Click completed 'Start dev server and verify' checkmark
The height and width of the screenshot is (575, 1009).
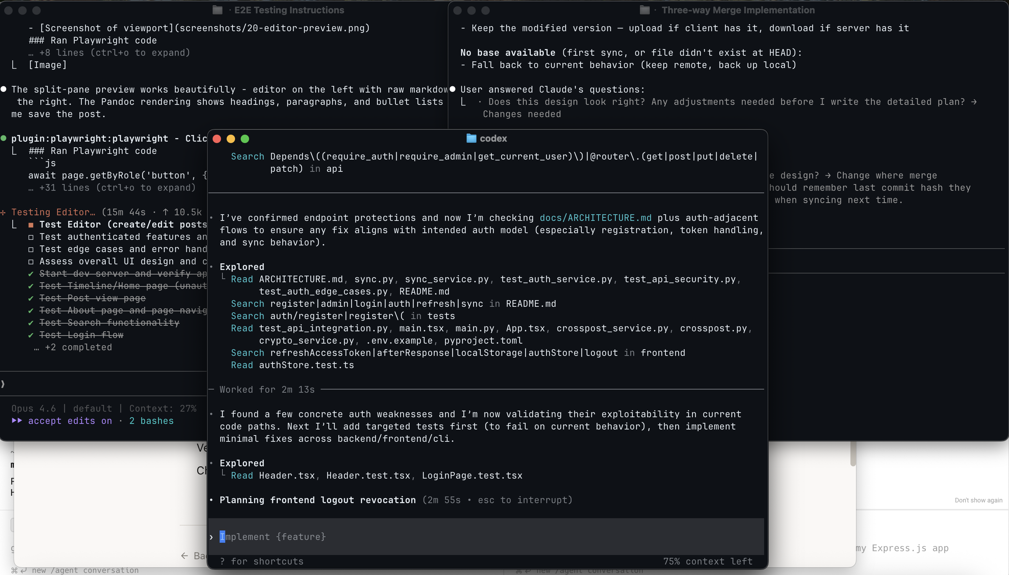31,274
